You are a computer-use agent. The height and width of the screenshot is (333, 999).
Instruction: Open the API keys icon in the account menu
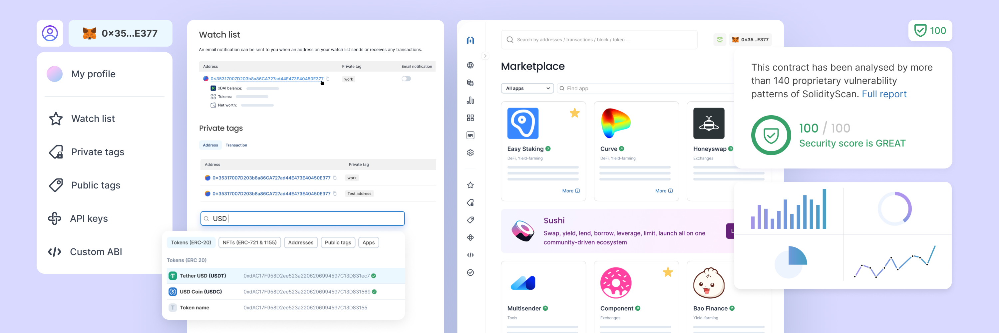(x=56, y=218)
